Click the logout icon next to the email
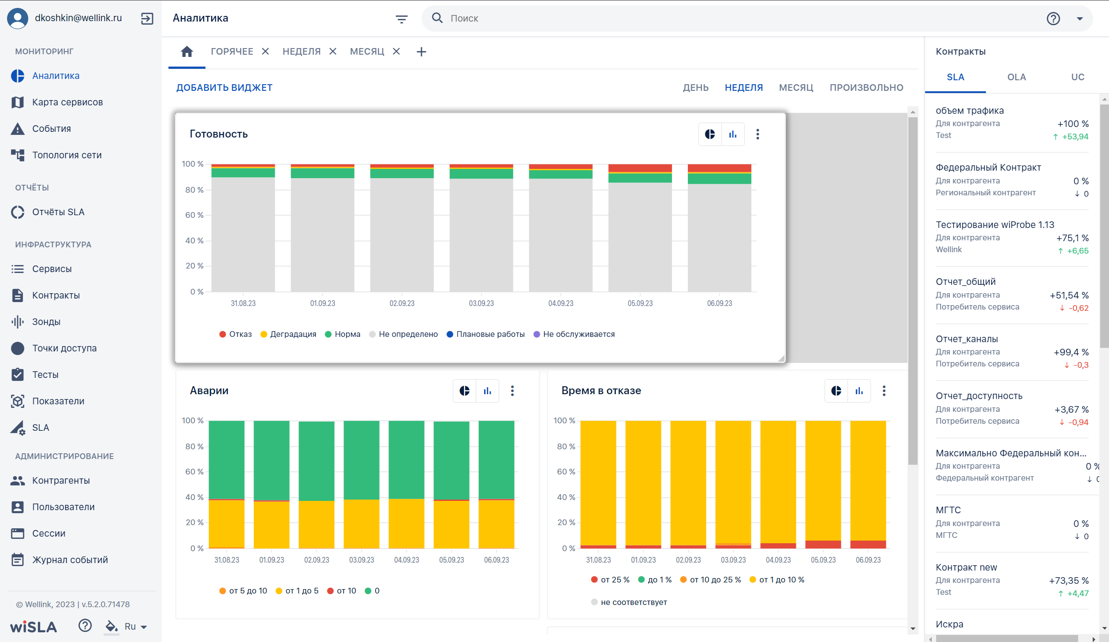This screenshot has height=642, width=1109. coord(147,19)
